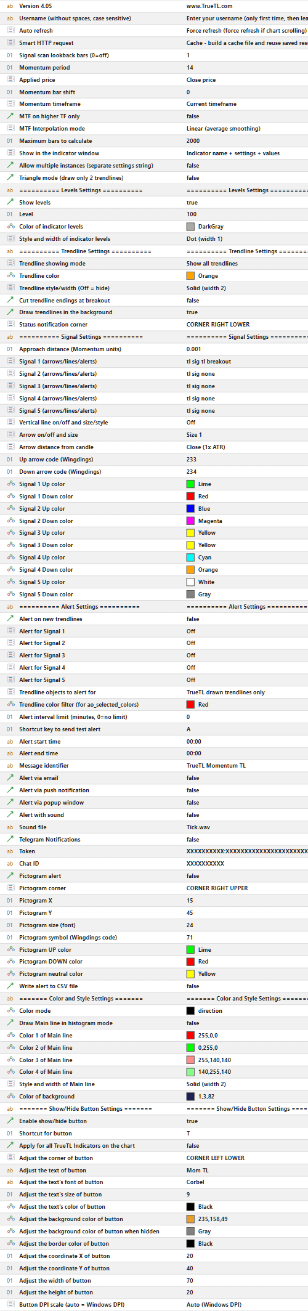Click the enum icon next to Applied price
The image size is (308, 1311).
(x=10, y=80)
